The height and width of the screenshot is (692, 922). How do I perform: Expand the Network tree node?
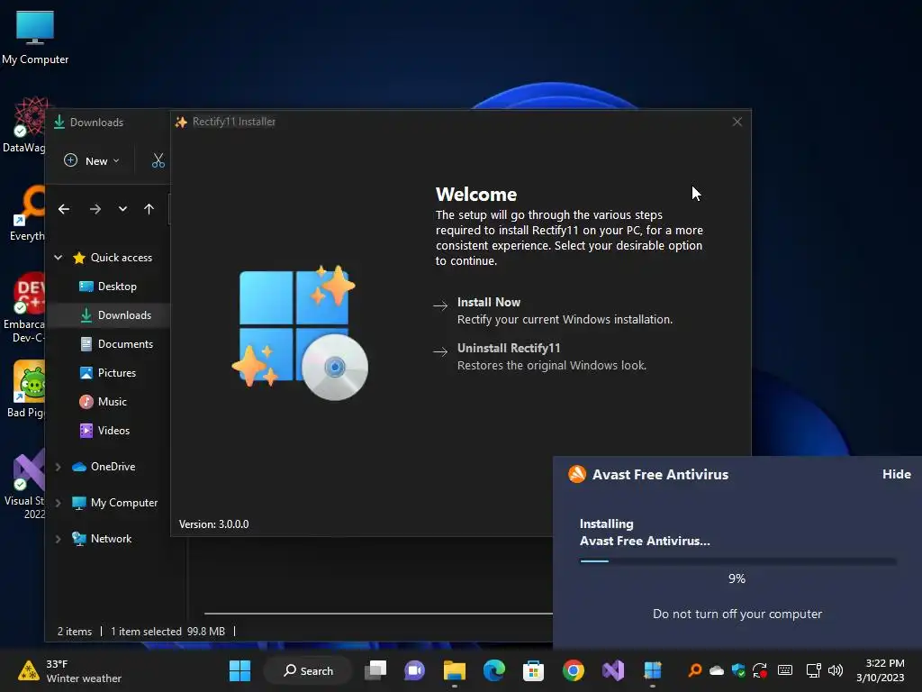pyautogui.click(x=59, y=539)
